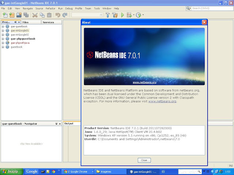
Task: Click the Copy toolbar icon
Action: click(x=42, y=15)
